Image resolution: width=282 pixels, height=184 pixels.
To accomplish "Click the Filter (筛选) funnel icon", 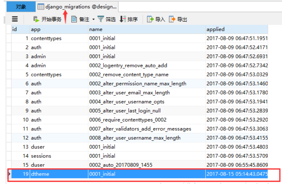I will [x=101, y=19].
